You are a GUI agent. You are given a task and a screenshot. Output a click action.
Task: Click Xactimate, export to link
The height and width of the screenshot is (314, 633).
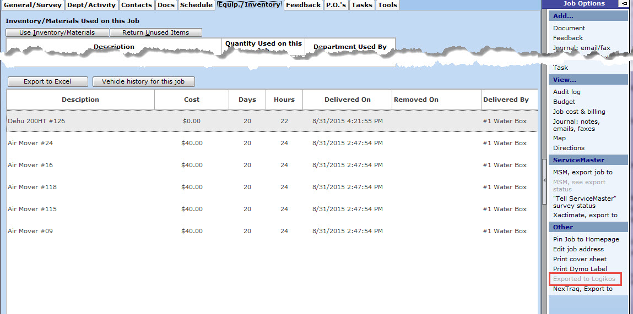[585, 215]
